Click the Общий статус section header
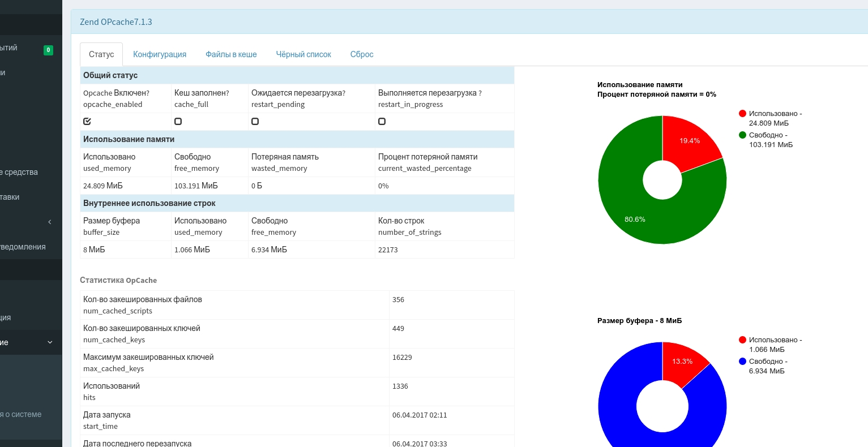The width and height of the screenshot is (868, 447). pos(297,75)
